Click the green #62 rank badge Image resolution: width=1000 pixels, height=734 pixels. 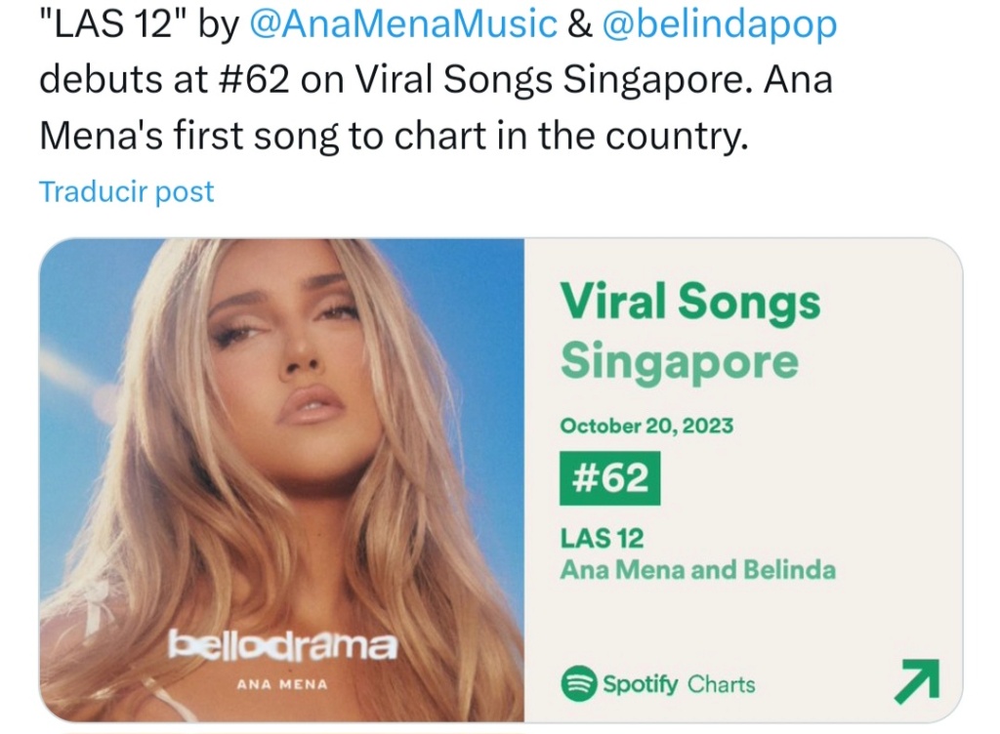click(x=609, y=478)
